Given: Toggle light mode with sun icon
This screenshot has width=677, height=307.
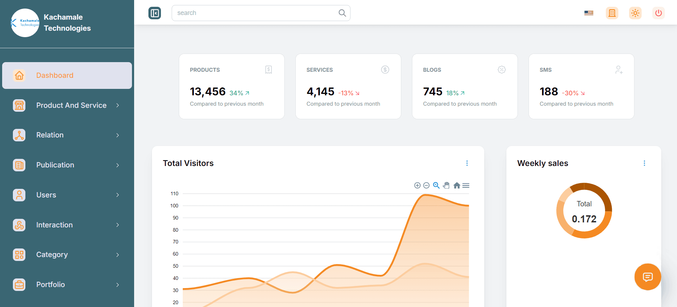Looking at the screenshot, I should (x=635, y=13).
